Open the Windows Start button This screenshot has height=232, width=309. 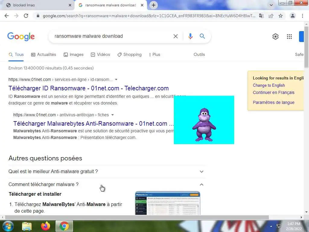(8, 226)
